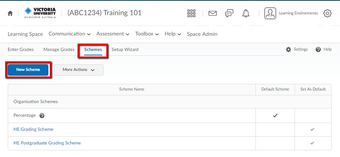Viewport: 340px width, 157px height.
Task: Expand the Assessment dropdown menu
Action: tap(113, 34)
